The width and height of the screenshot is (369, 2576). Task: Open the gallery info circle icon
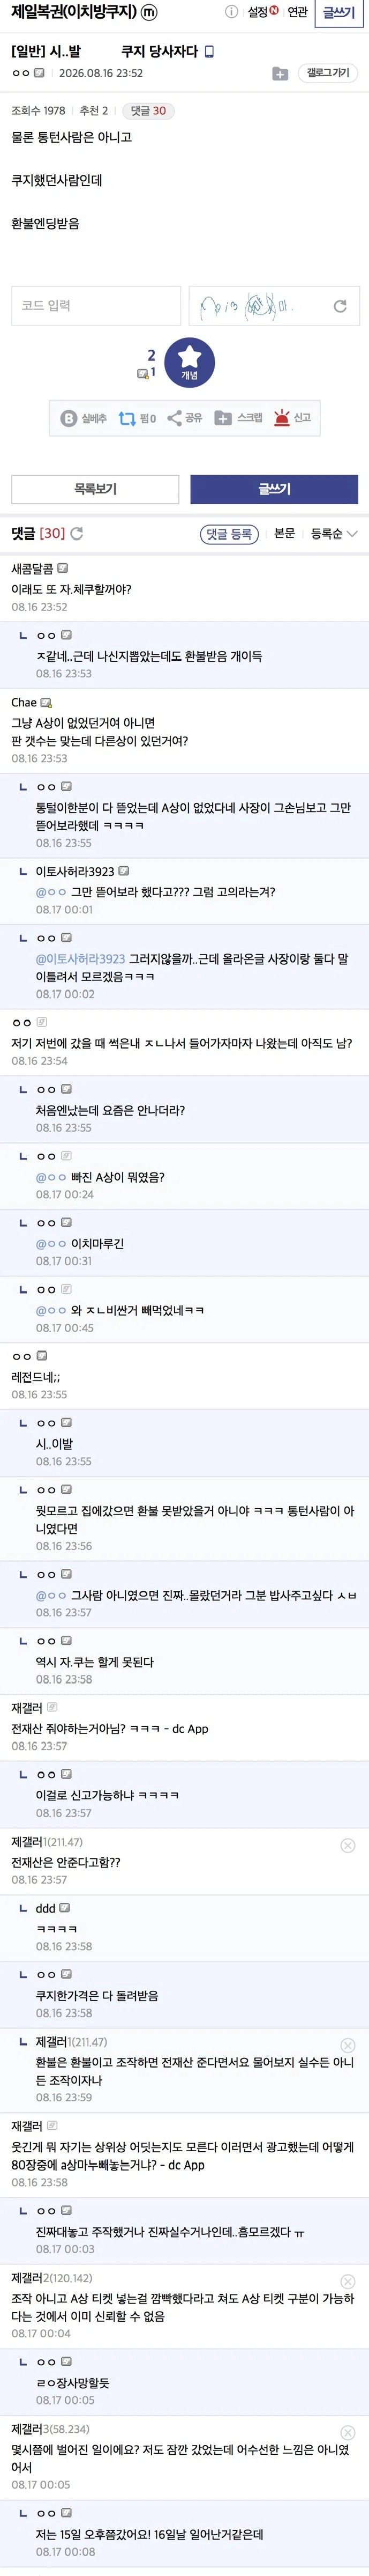[231, 12]
